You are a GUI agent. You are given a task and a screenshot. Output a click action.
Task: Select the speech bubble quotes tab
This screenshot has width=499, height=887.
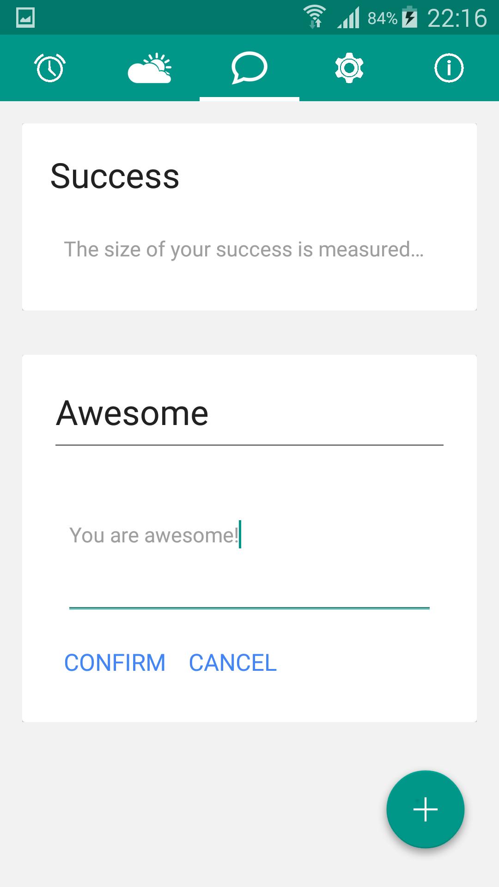249,68
